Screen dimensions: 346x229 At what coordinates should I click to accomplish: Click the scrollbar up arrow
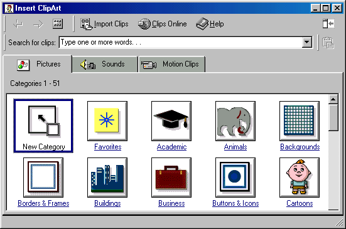pos(333,99)
